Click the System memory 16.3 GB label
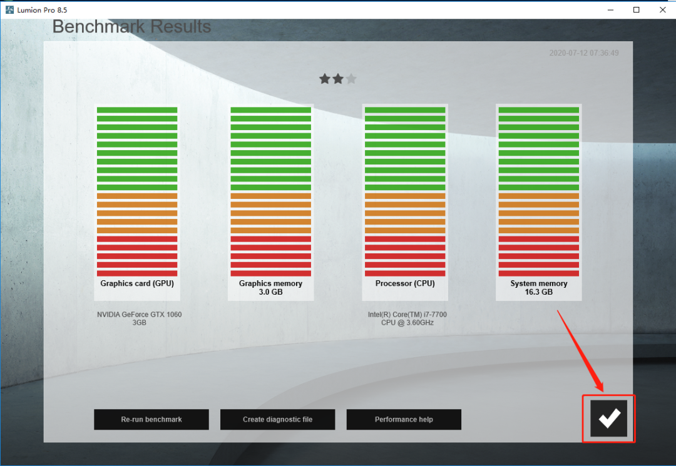Viewport: 676px width, 466px height. pos(539,288)
